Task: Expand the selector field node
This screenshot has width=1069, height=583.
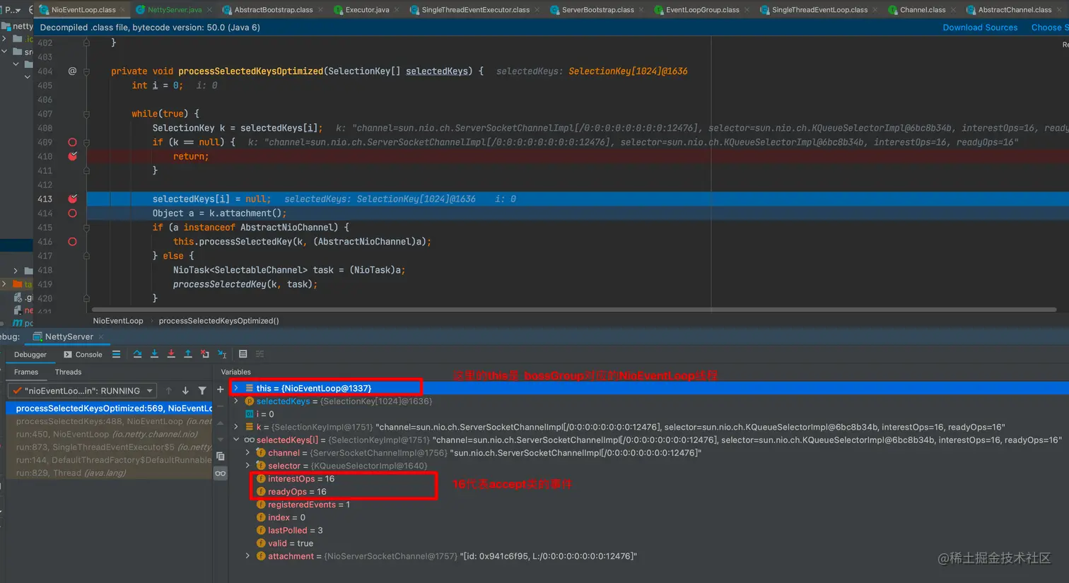Action: point(247,466)
